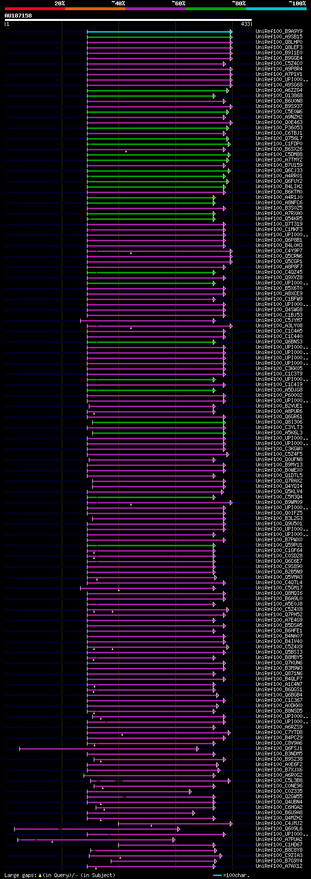Click the cyan ~100% identity legend segment
311x879 pixels.
tap(276, 9)
